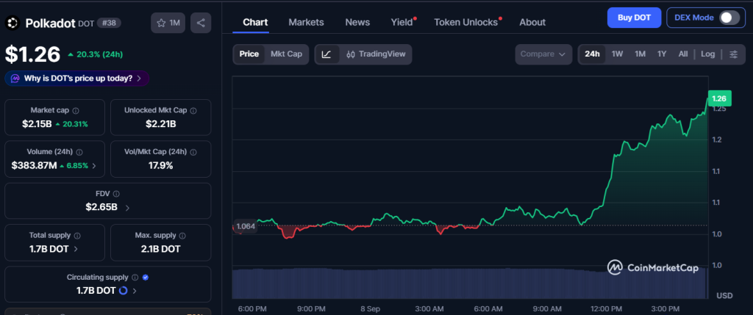Click the Total supply info icon
The width and height of the screenshot is (753, 315).
point(76,236)
